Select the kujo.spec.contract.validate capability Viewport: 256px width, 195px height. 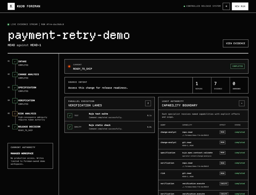197,153
